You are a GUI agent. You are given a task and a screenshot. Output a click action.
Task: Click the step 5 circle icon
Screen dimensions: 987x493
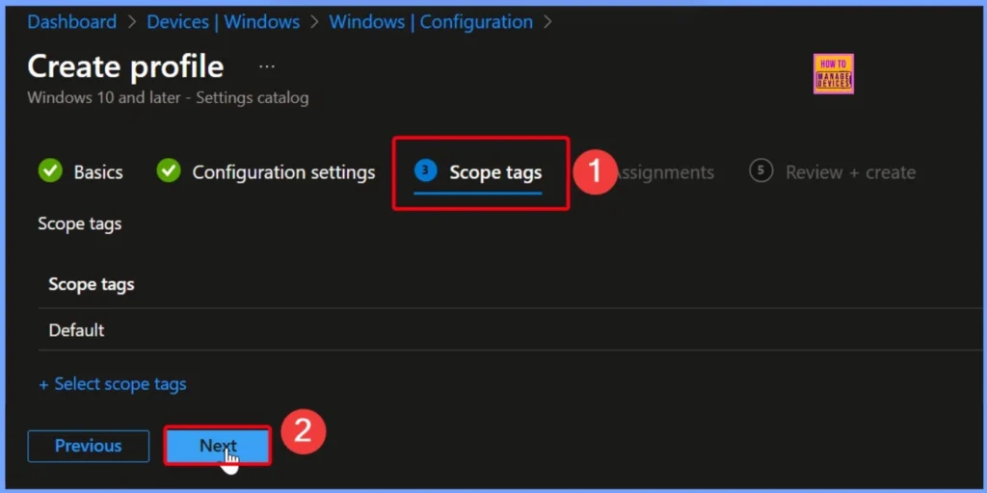click(x=760, y=171)
